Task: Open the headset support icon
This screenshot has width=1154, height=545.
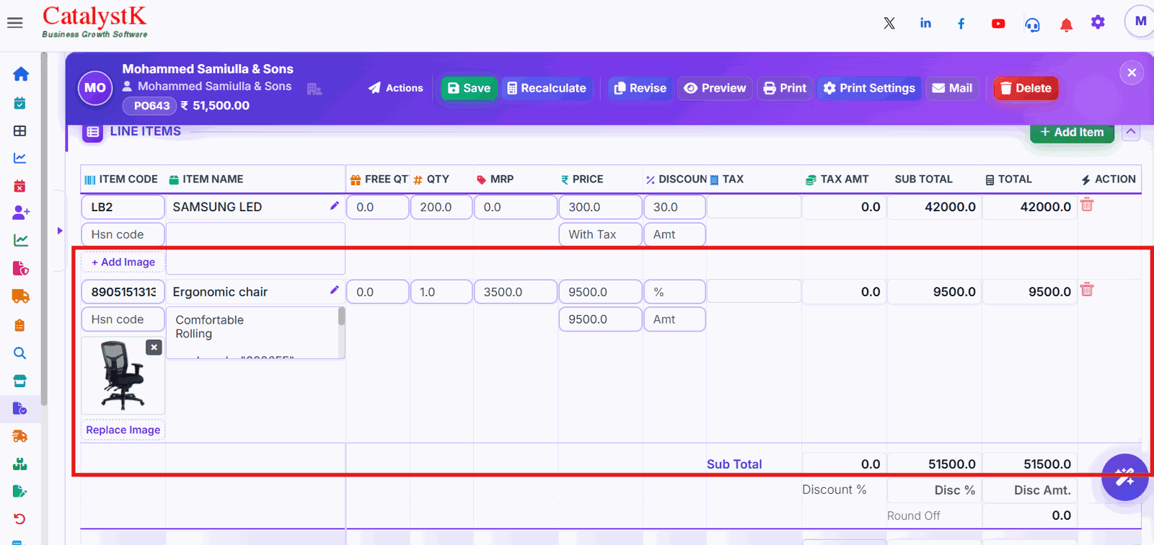Action: pyautogui.click(x=1033, y=25)
